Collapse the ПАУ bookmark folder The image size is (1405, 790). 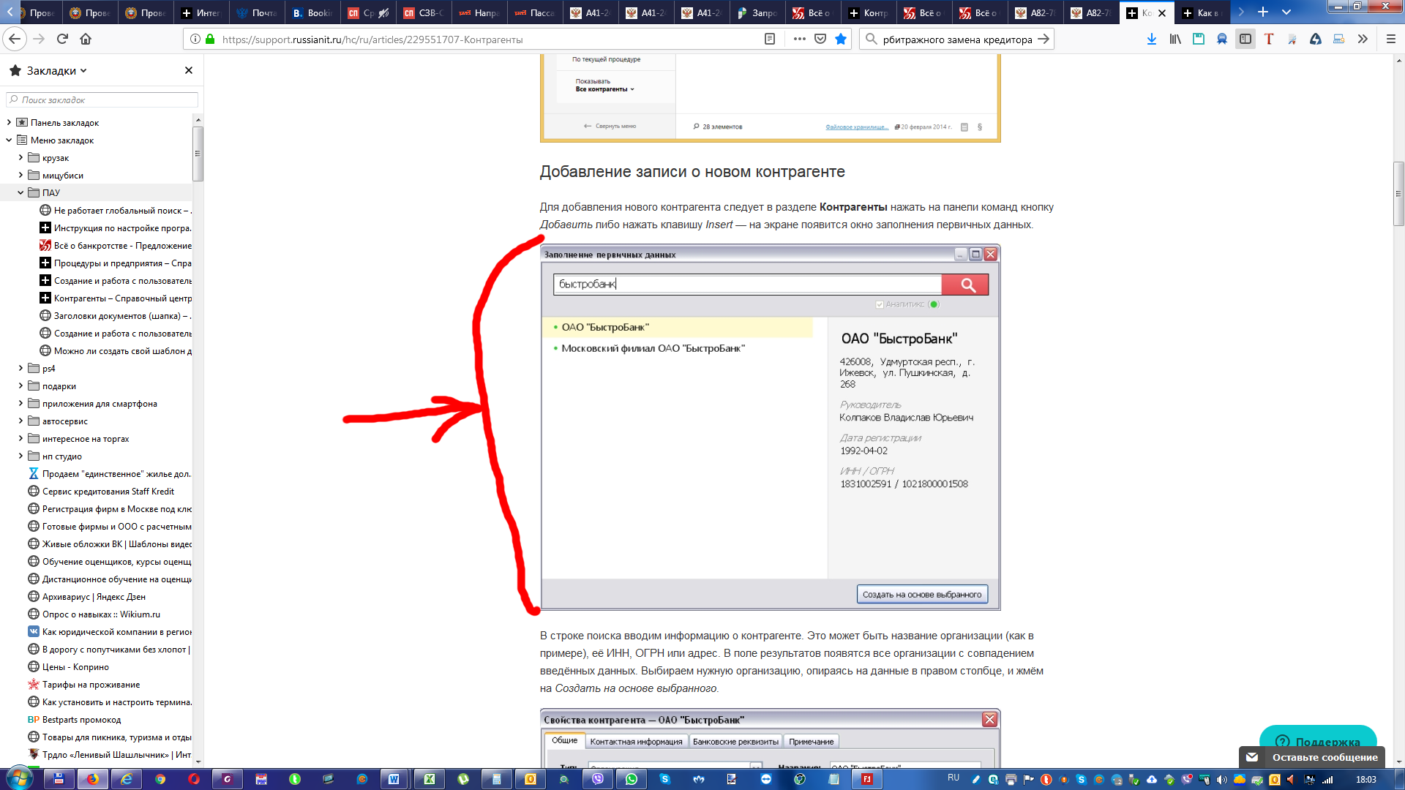(x=20, y=192)
